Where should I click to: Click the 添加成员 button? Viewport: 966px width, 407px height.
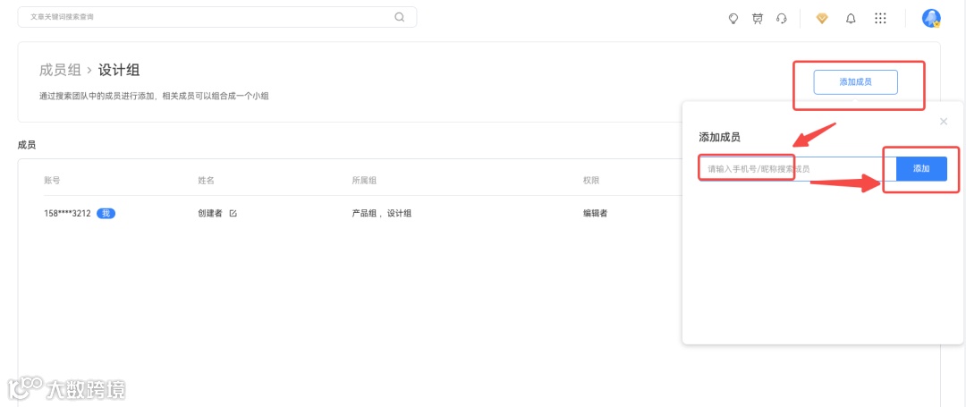855,82
